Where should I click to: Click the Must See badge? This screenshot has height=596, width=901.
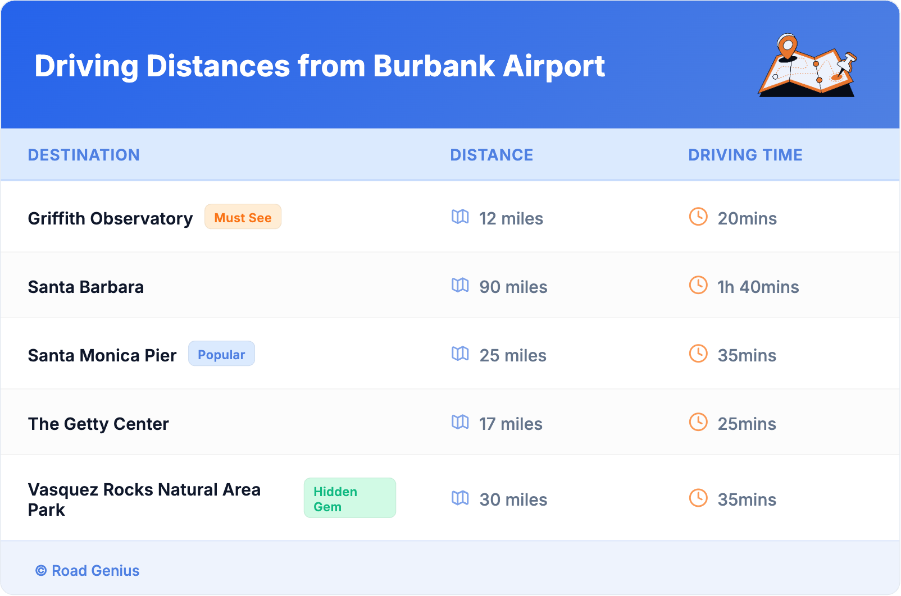(x=243, y=217)
